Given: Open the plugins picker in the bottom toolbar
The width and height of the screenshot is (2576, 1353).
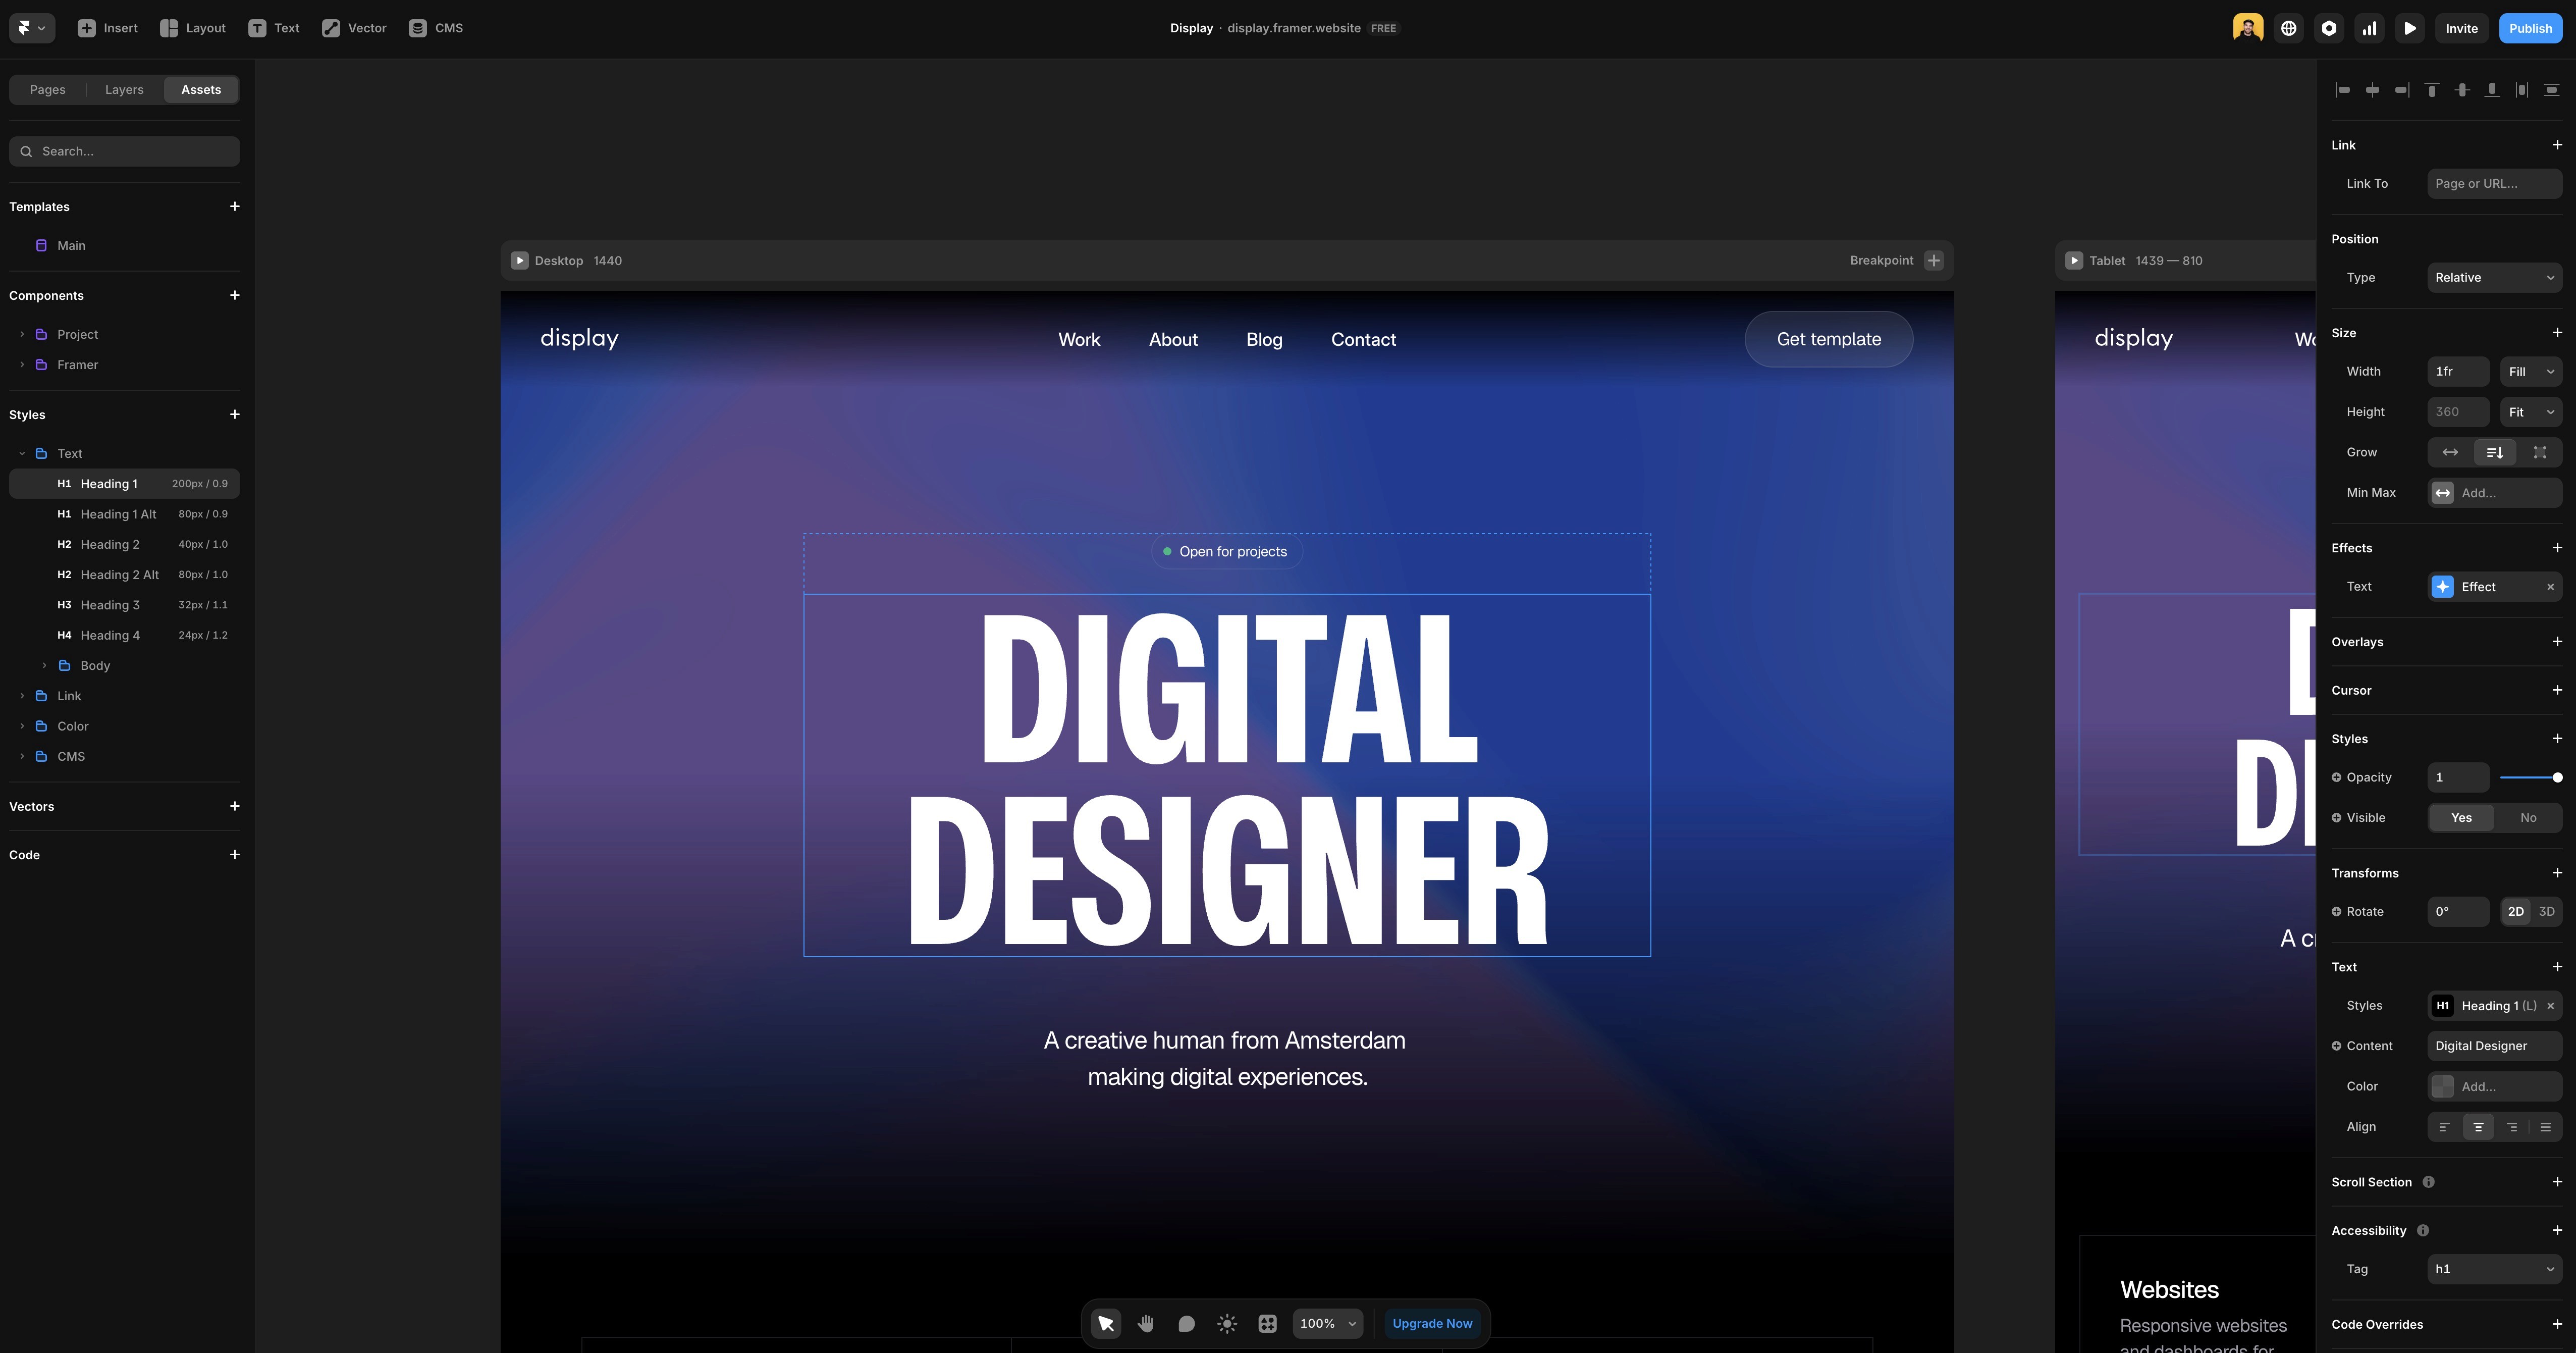Looking at the screenshot, I should click(x=1267, y=1323).
